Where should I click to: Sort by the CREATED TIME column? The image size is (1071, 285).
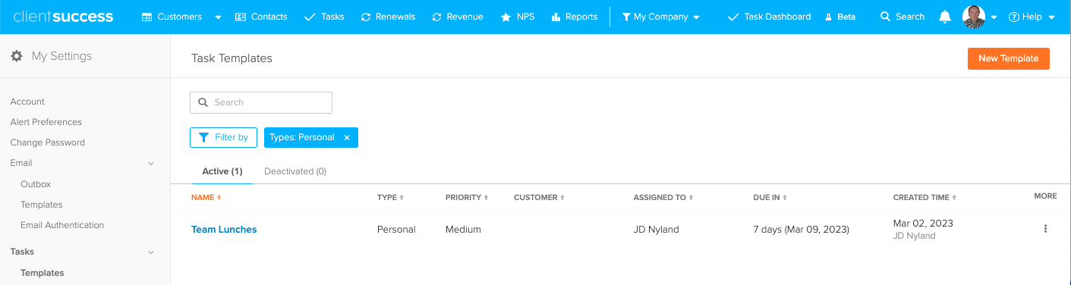tap(925, 197)
